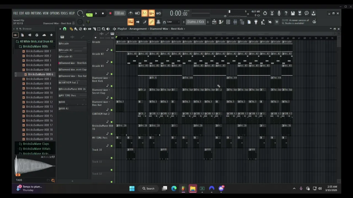Screen dimensions: 353x198
Task: Open the FILE menu
Action: (x=15, y=13)
